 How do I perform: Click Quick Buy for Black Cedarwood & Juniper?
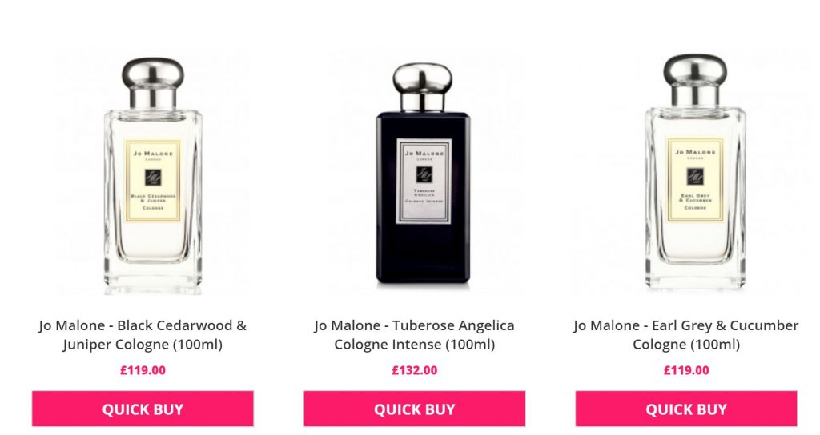(143, 409)
